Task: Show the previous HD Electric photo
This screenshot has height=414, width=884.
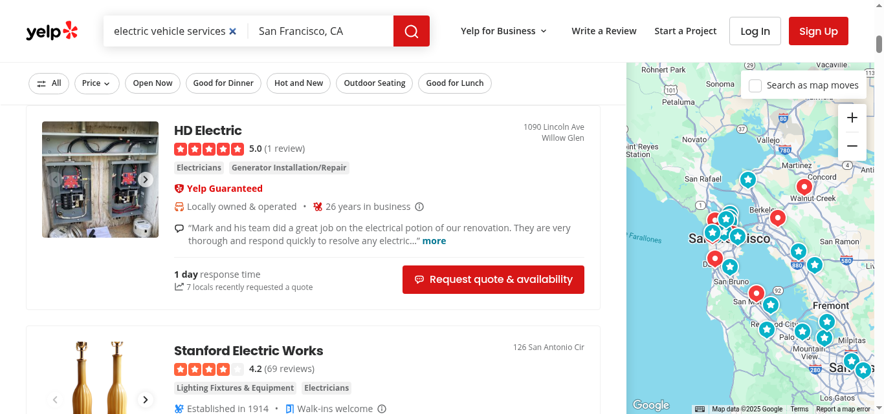Action: coord(55,180)
